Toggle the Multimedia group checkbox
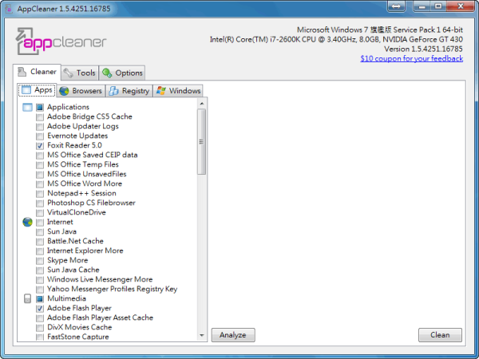Viewport: 479px width, 359px height. tap(40, 299)
